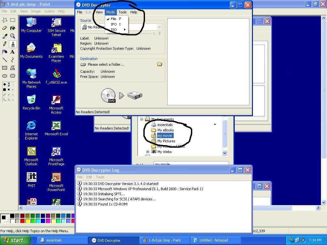Click the destination folder browse icon
This screenshot has width=327, height=245.
coord(159,64)
